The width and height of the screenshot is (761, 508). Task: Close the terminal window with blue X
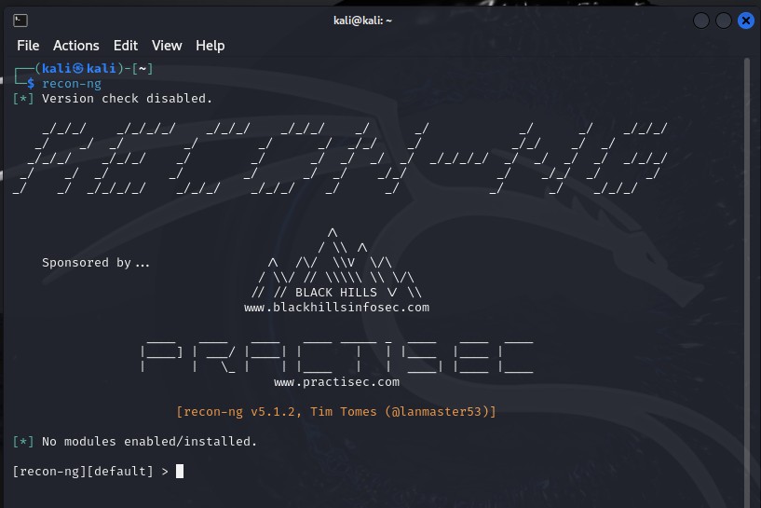[x=745, y=21]
